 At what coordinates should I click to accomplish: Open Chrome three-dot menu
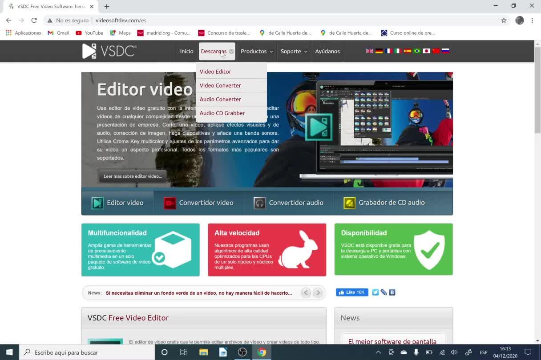532,20
